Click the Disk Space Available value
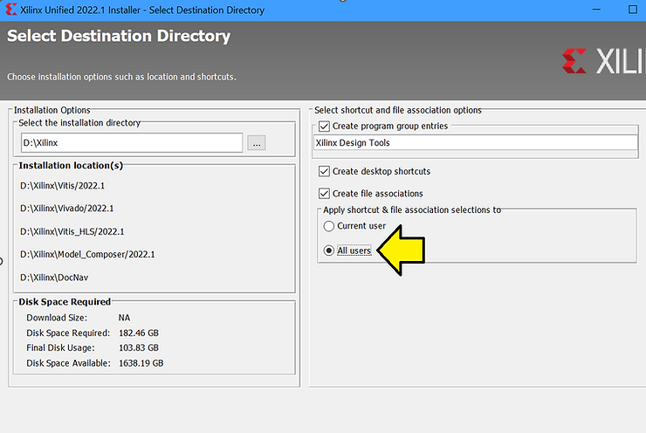This screenshot has width=646, height=433. point(141,363)
